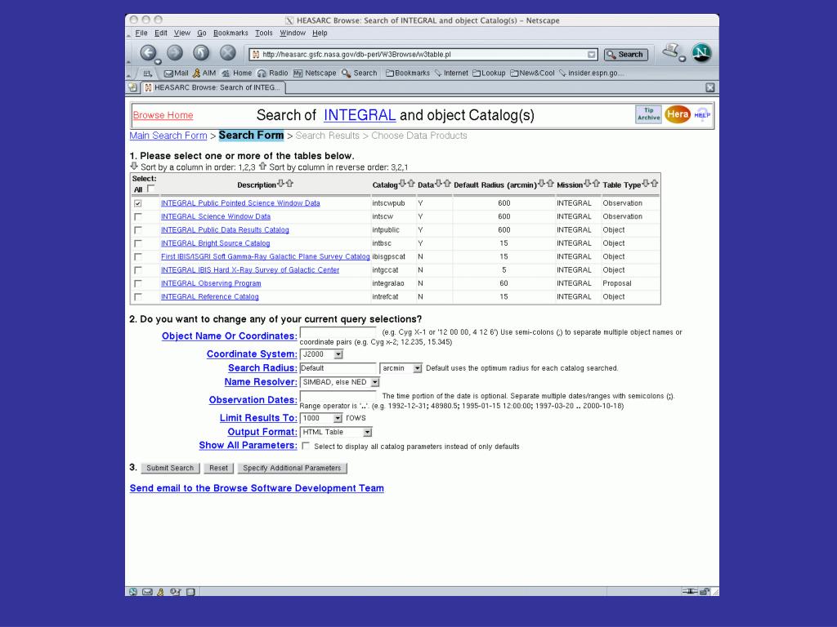Viewport: 837px width, 627px height.
Task: Open Radio from the personal toolbar
Action: pos(272,73)
